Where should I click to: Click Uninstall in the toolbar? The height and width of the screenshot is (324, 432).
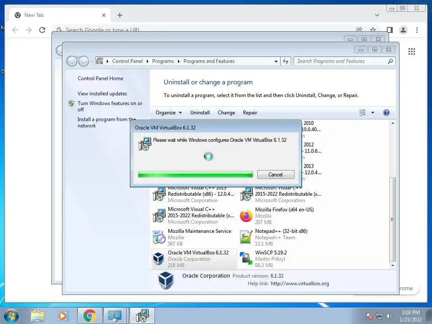(x=200, y=112)
